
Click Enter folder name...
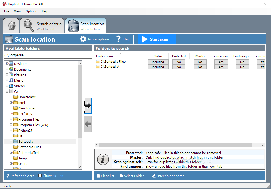point(169,176)
